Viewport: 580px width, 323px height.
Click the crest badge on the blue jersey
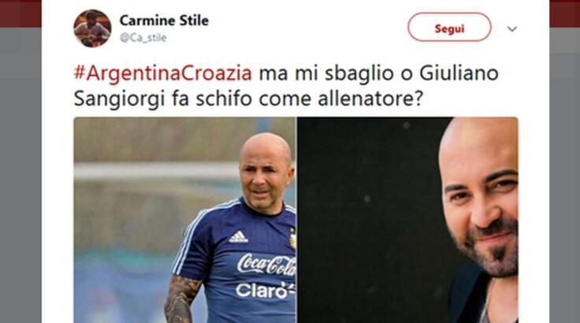(x=292, y=238)
